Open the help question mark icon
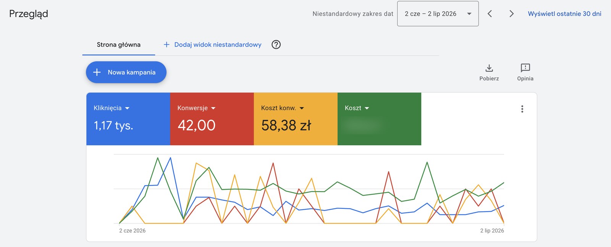The width and height of the screenshot is (611, 247). coord(276,45)
